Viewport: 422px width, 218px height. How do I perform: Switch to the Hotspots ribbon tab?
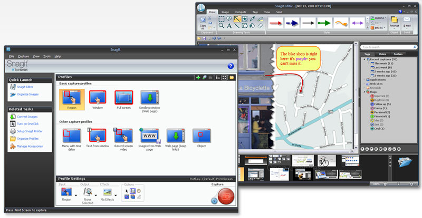(241, 12)
